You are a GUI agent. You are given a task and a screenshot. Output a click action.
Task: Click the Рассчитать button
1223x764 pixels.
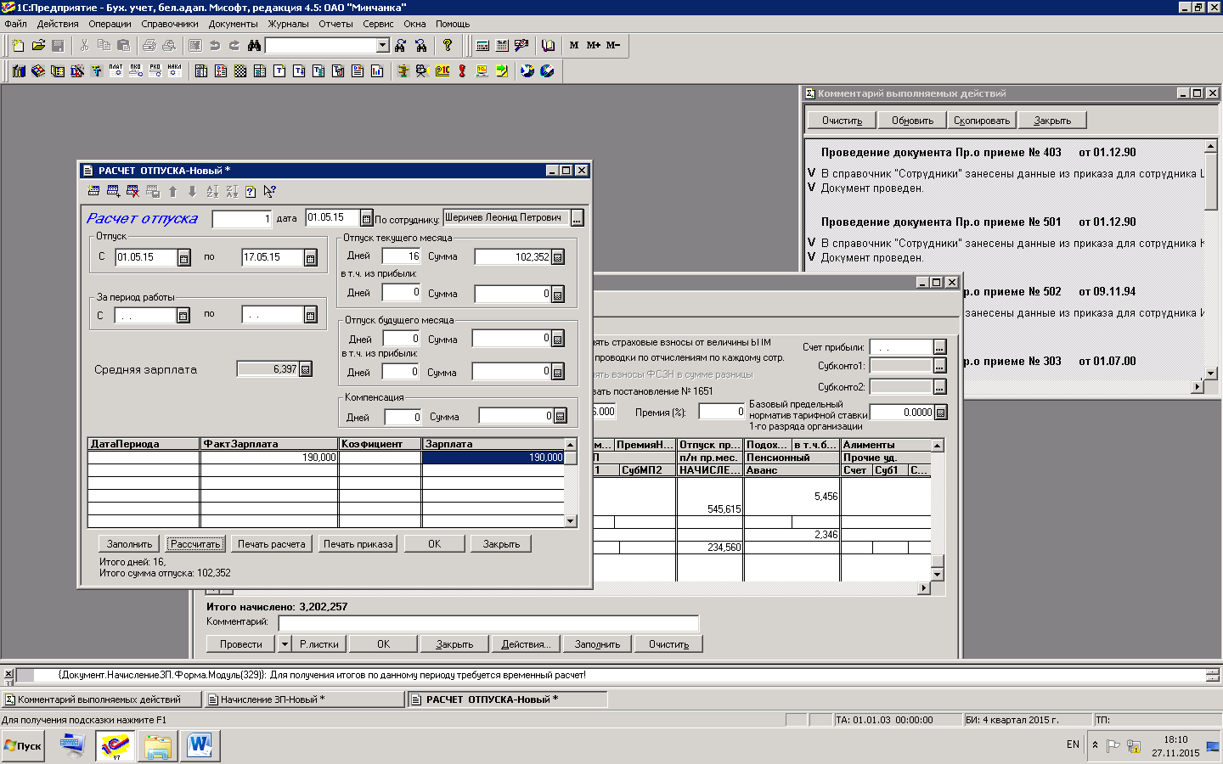coord(195,544)
